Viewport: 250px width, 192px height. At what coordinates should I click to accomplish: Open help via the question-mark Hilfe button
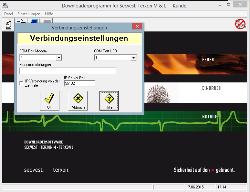click(109, 101)
